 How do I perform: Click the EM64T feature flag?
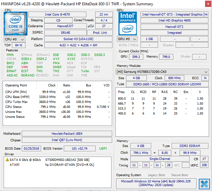pyautogui.click(x=12, y=71)
